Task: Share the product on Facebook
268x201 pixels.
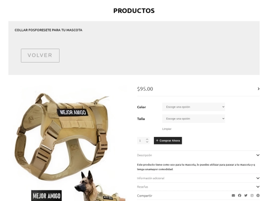Action: click(x=240, y=196)
